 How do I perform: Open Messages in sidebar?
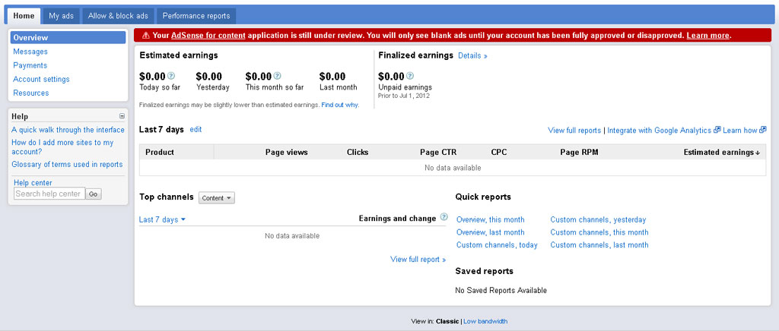tap(30, 52)
